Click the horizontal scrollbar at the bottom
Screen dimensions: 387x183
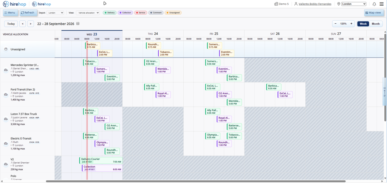coord(196,181)
